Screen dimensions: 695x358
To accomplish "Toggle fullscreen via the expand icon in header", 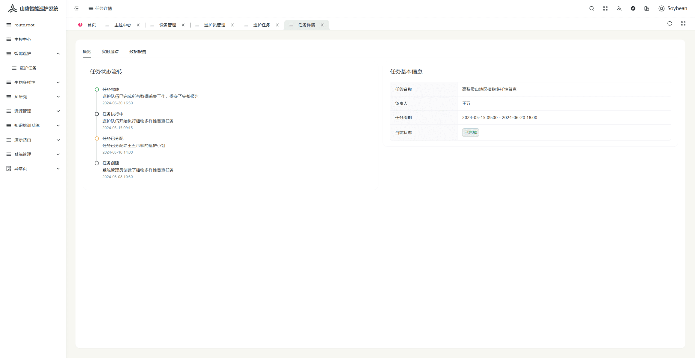I will 605,8.
